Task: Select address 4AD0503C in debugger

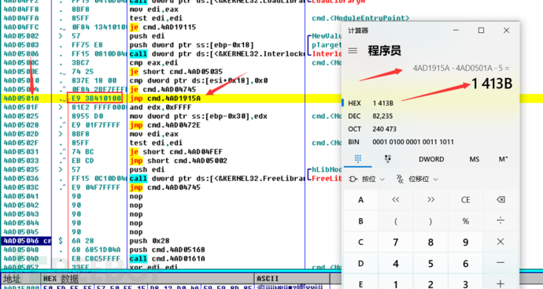Action: (21, 187)
